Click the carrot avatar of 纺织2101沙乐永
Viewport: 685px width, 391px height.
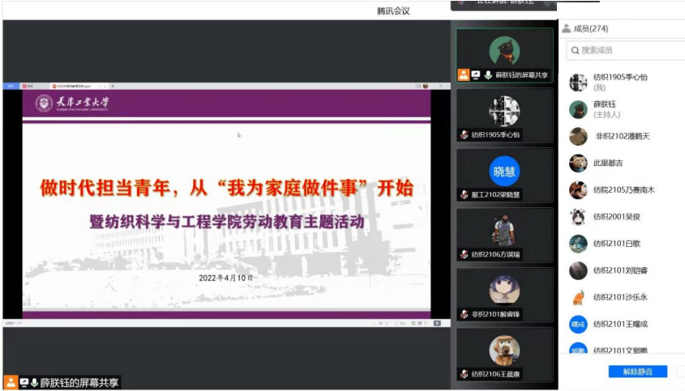[x=578, y=298]
